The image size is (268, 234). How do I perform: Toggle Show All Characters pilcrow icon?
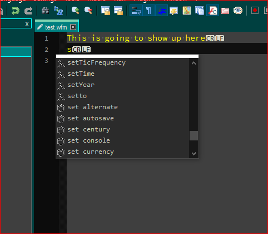click(148, 11)
